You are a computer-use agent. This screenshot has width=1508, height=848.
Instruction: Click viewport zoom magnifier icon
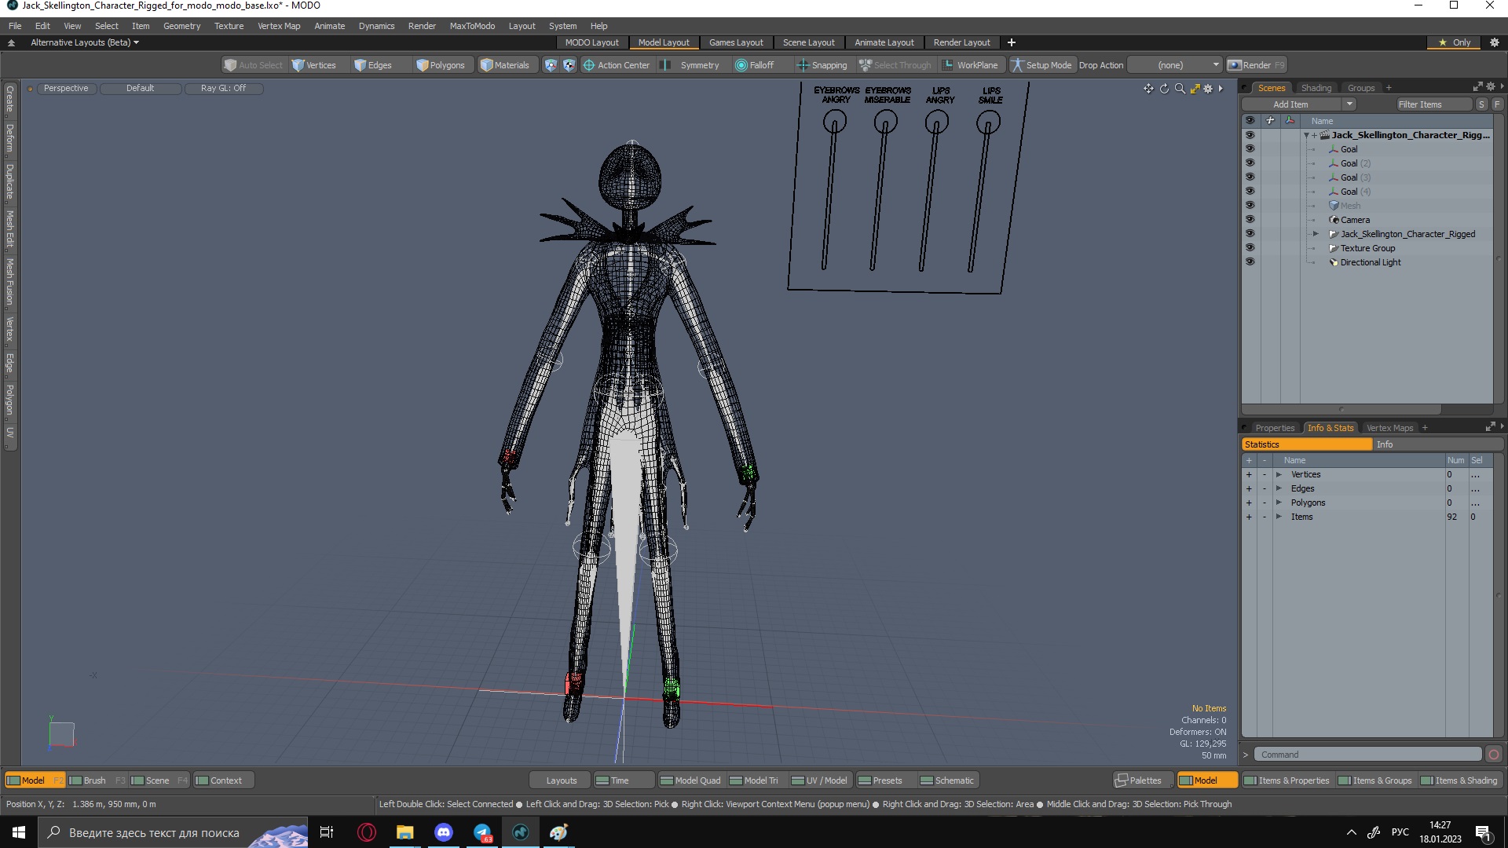[x=1180, y=89]
